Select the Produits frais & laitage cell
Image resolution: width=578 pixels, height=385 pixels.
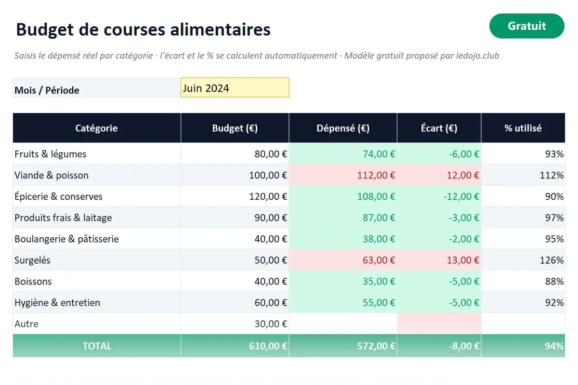pyautogui.click(x=97, y=218)
